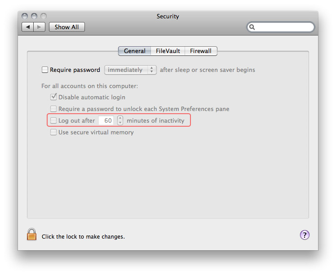Click the zoom window button
Viewport: 336px width, 275px height.
[44, 16]
